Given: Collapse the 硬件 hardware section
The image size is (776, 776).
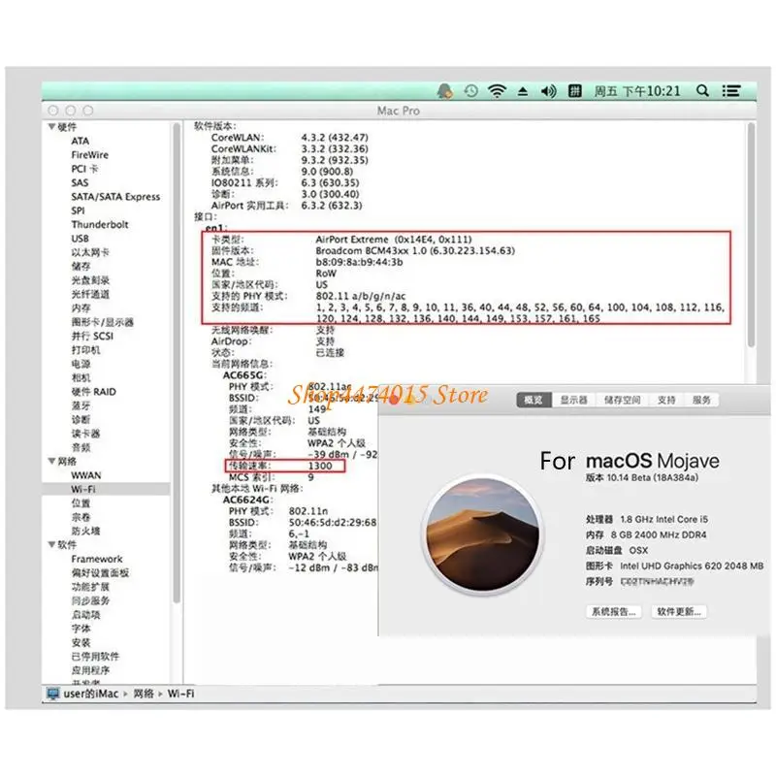Looking at the screenshot, I should pos(51,127).
